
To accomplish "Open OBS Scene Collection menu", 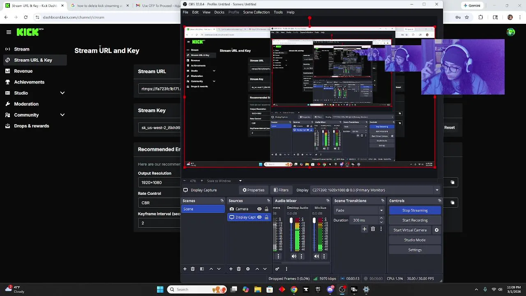I will 256,12.
